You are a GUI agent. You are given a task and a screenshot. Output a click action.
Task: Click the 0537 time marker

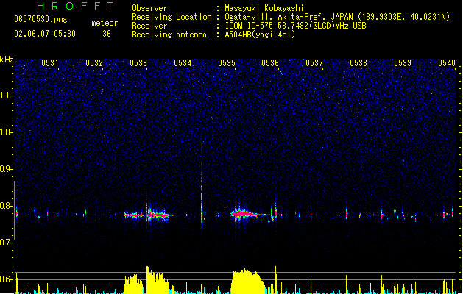(x=314, y=63)
